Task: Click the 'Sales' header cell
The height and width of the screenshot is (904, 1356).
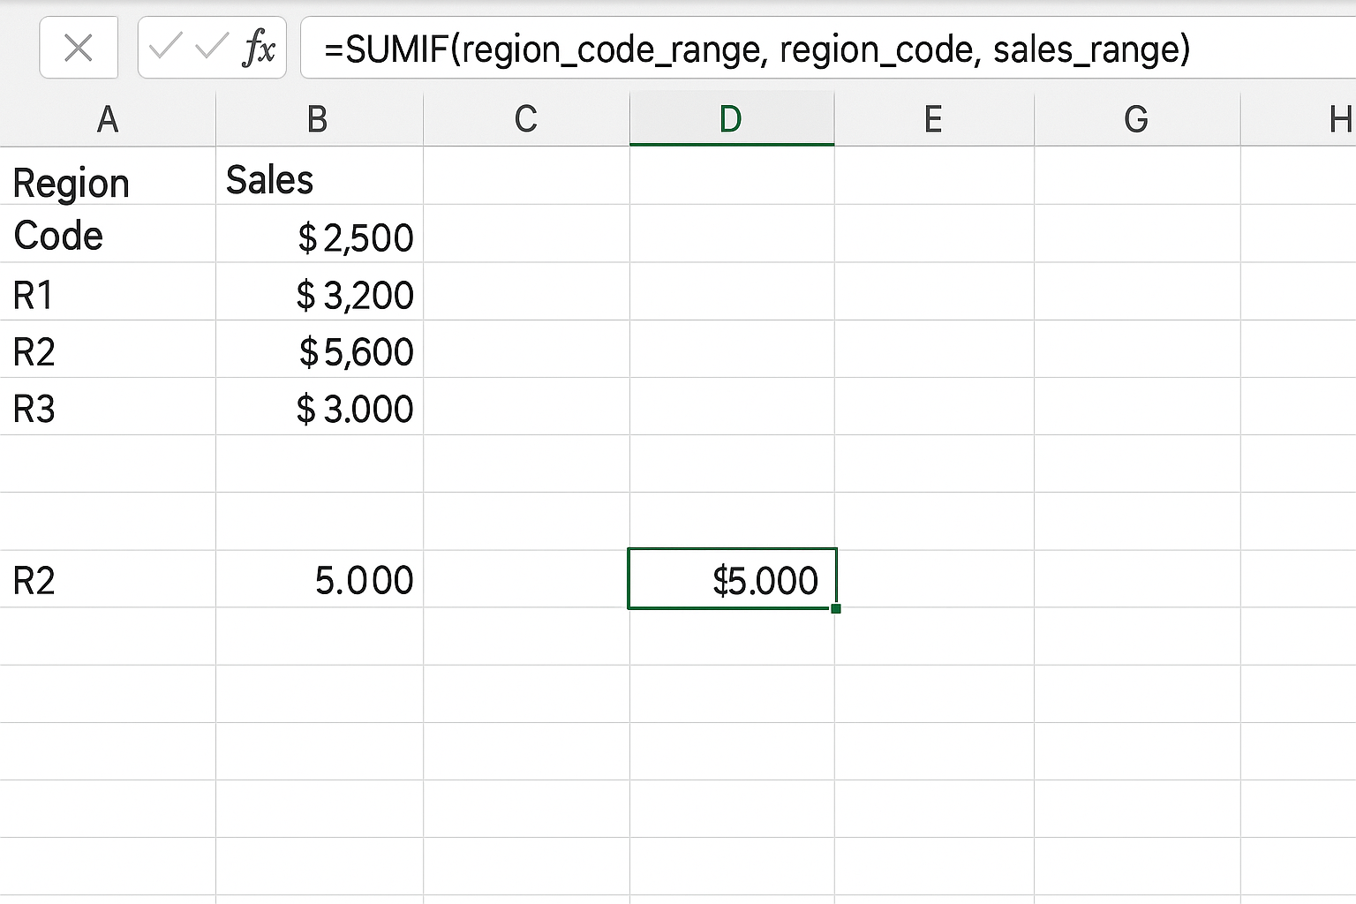Action: pyautogui.click(x=319, y=176)
